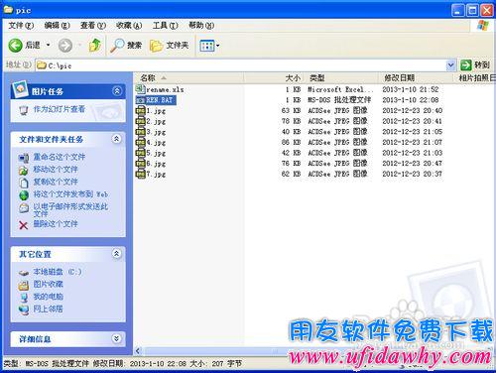Image resolution: width=496 pixels, height=373 pixels.
Task: Click the pic folder icon in title bar
Action: point(8,10)
